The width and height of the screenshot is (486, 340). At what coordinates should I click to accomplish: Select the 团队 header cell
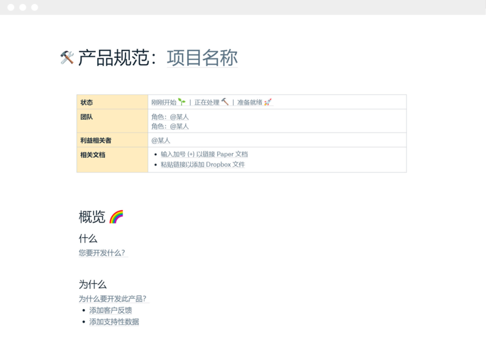coord(112,121)
